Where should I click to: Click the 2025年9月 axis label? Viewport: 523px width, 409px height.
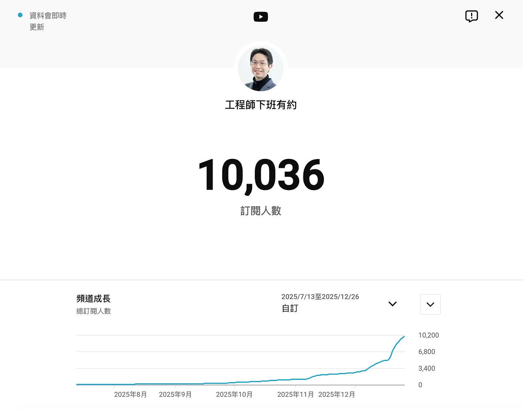[x=175, y=394]
